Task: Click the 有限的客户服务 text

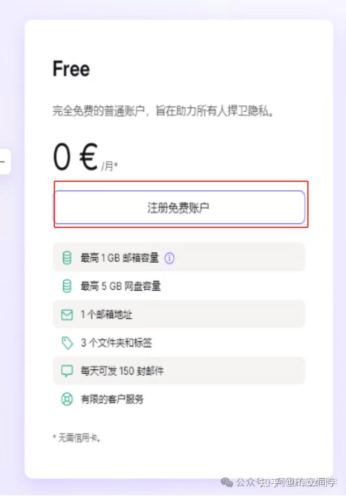Action: [x=112, y=399]
